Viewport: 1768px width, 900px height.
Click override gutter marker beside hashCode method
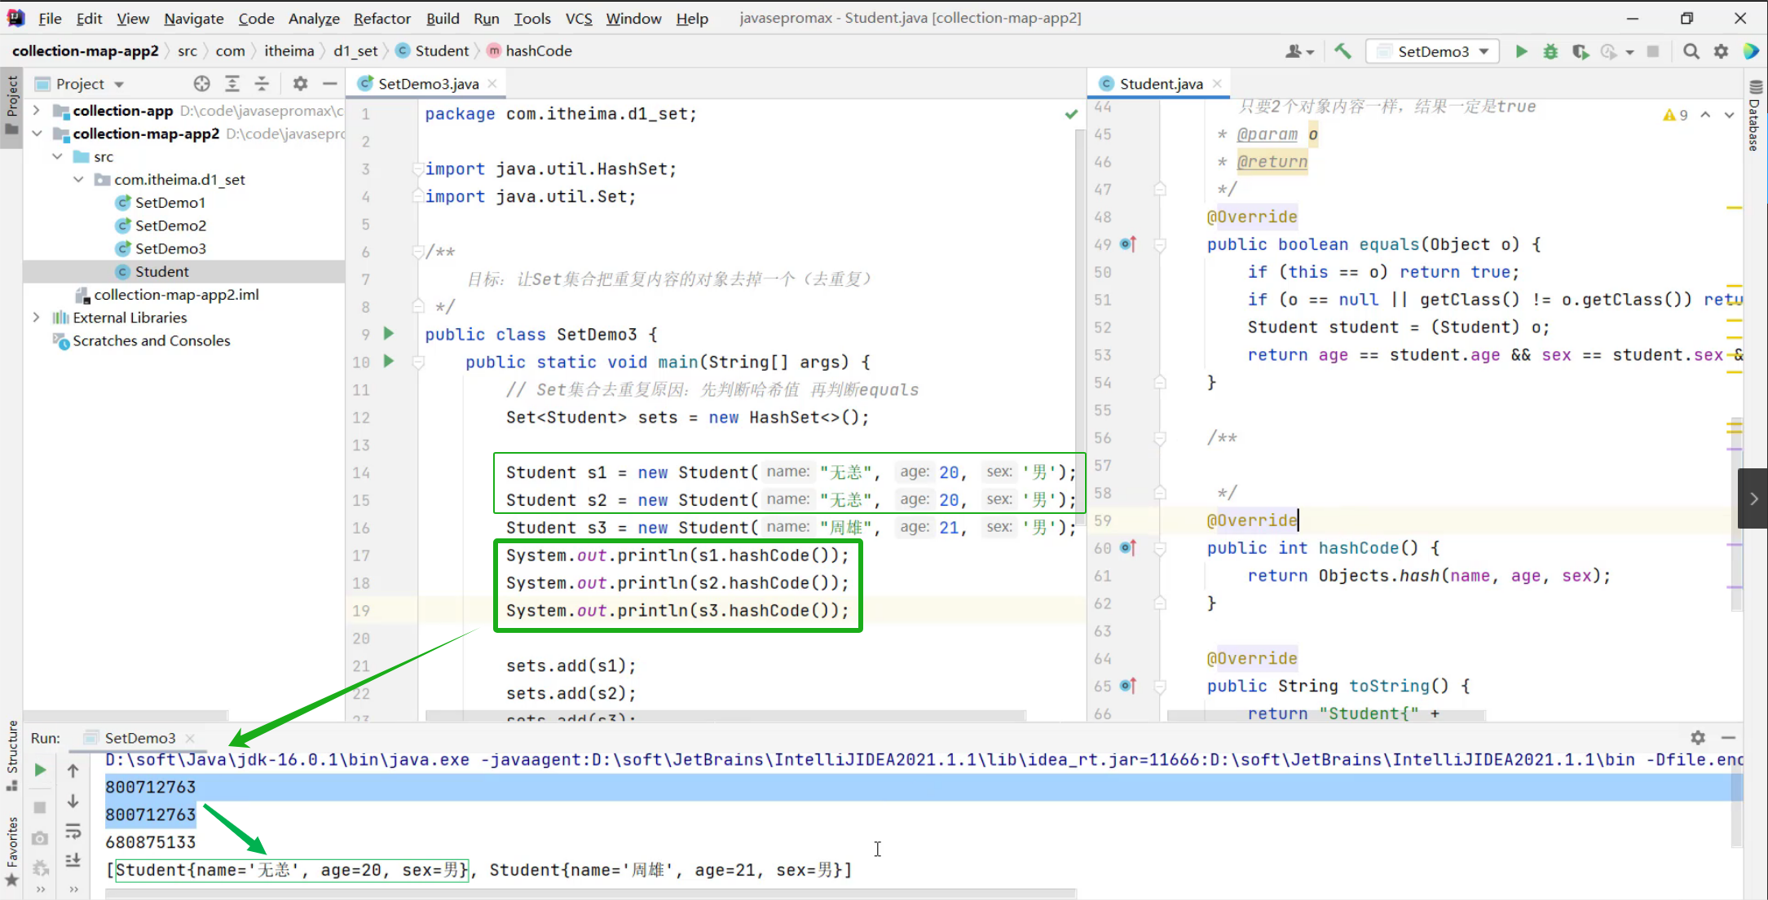tap(1128, 547)
